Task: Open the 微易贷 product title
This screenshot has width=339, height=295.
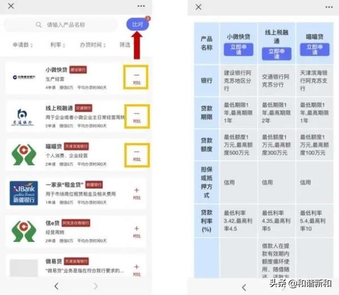Action: tap(54, 261)
